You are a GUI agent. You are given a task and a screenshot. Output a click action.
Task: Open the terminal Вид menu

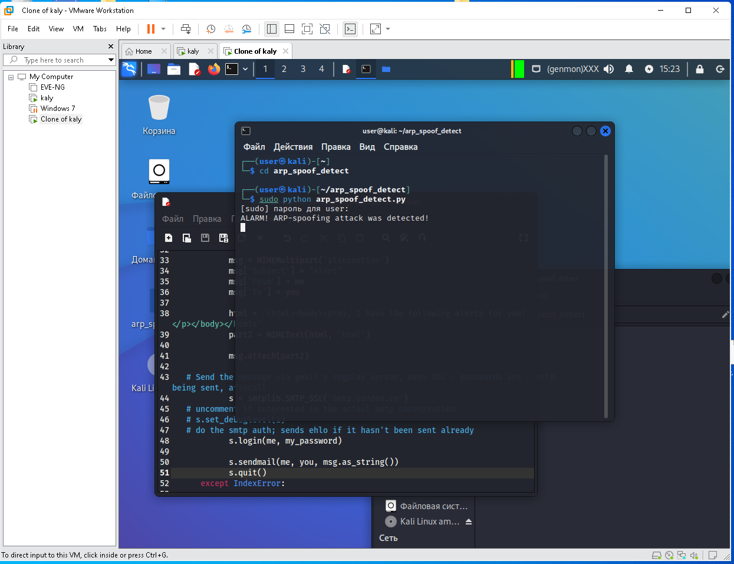[367, 147]
